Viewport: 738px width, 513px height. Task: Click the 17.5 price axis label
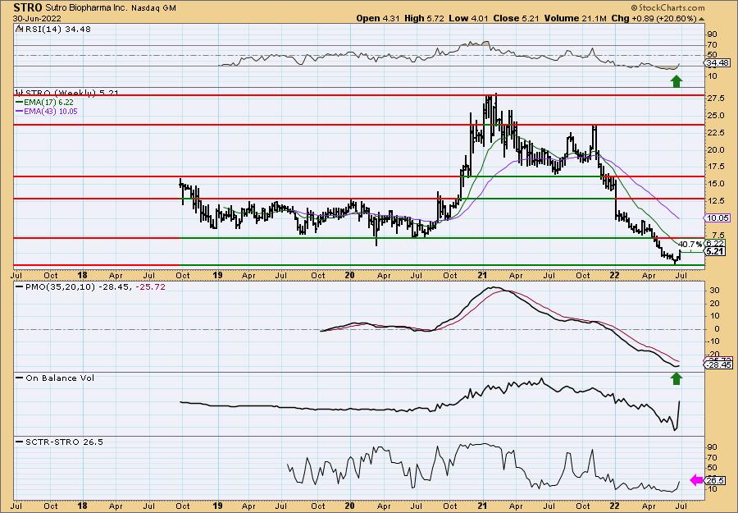click(x=715, y=167)
